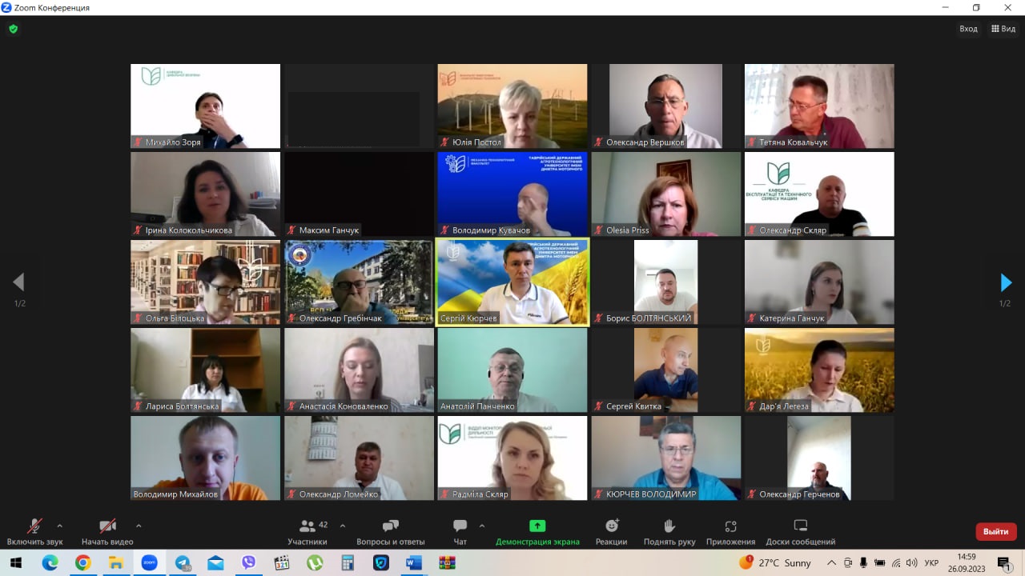1025x576 pixels.
Task: Raise hand with Поднять руку
Action: tap(669, 532)
